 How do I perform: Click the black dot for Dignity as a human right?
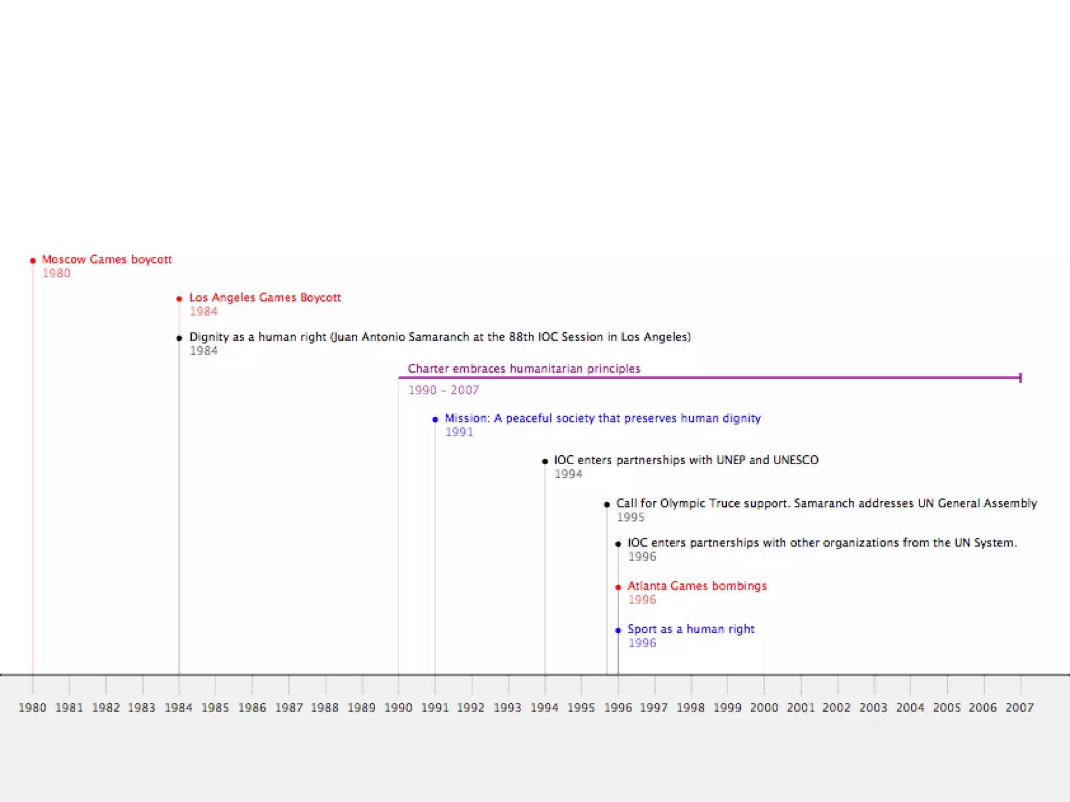click(x=179, y=338)
